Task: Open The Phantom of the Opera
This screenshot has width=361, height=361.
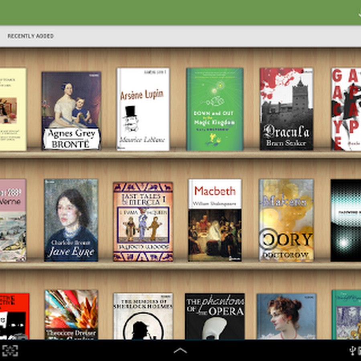Action: click(x=215, y=316)
